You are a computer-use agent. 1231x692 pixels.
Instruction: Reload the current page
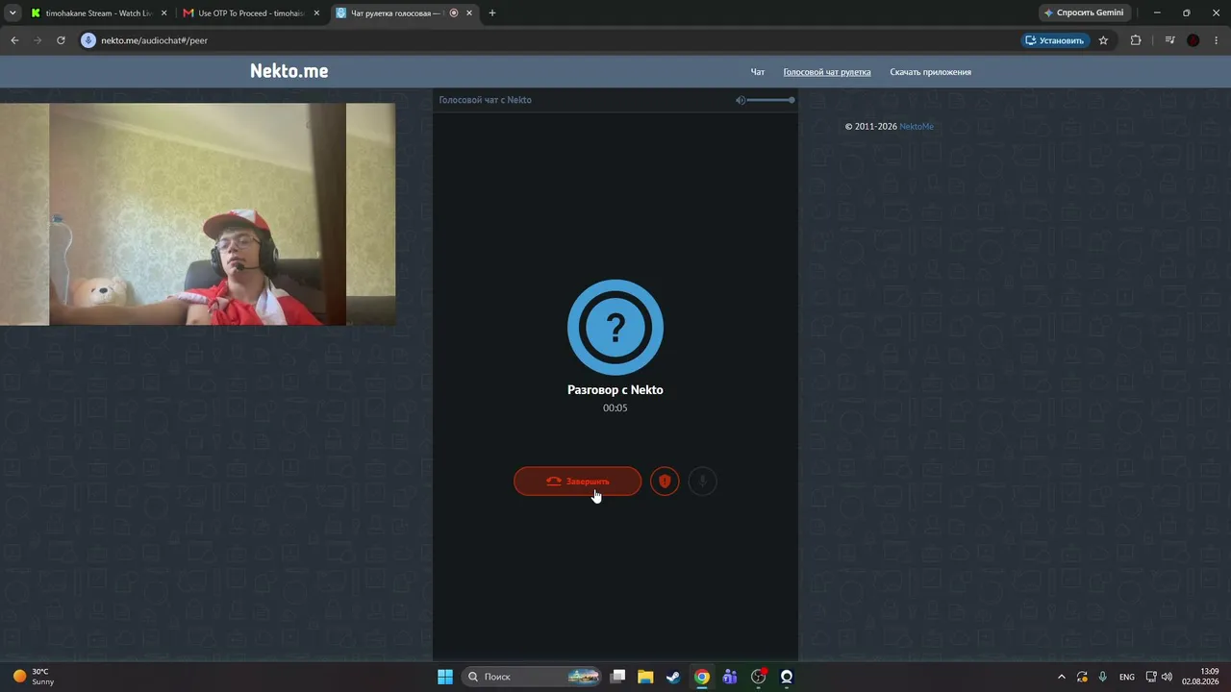(x=61, y=40)
